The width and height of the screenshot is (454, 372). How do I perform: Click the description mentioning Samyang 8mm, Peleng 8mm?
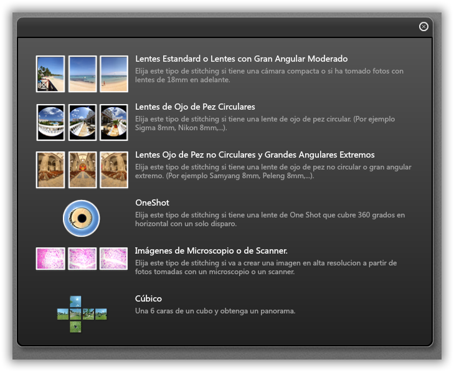point(273,171)
